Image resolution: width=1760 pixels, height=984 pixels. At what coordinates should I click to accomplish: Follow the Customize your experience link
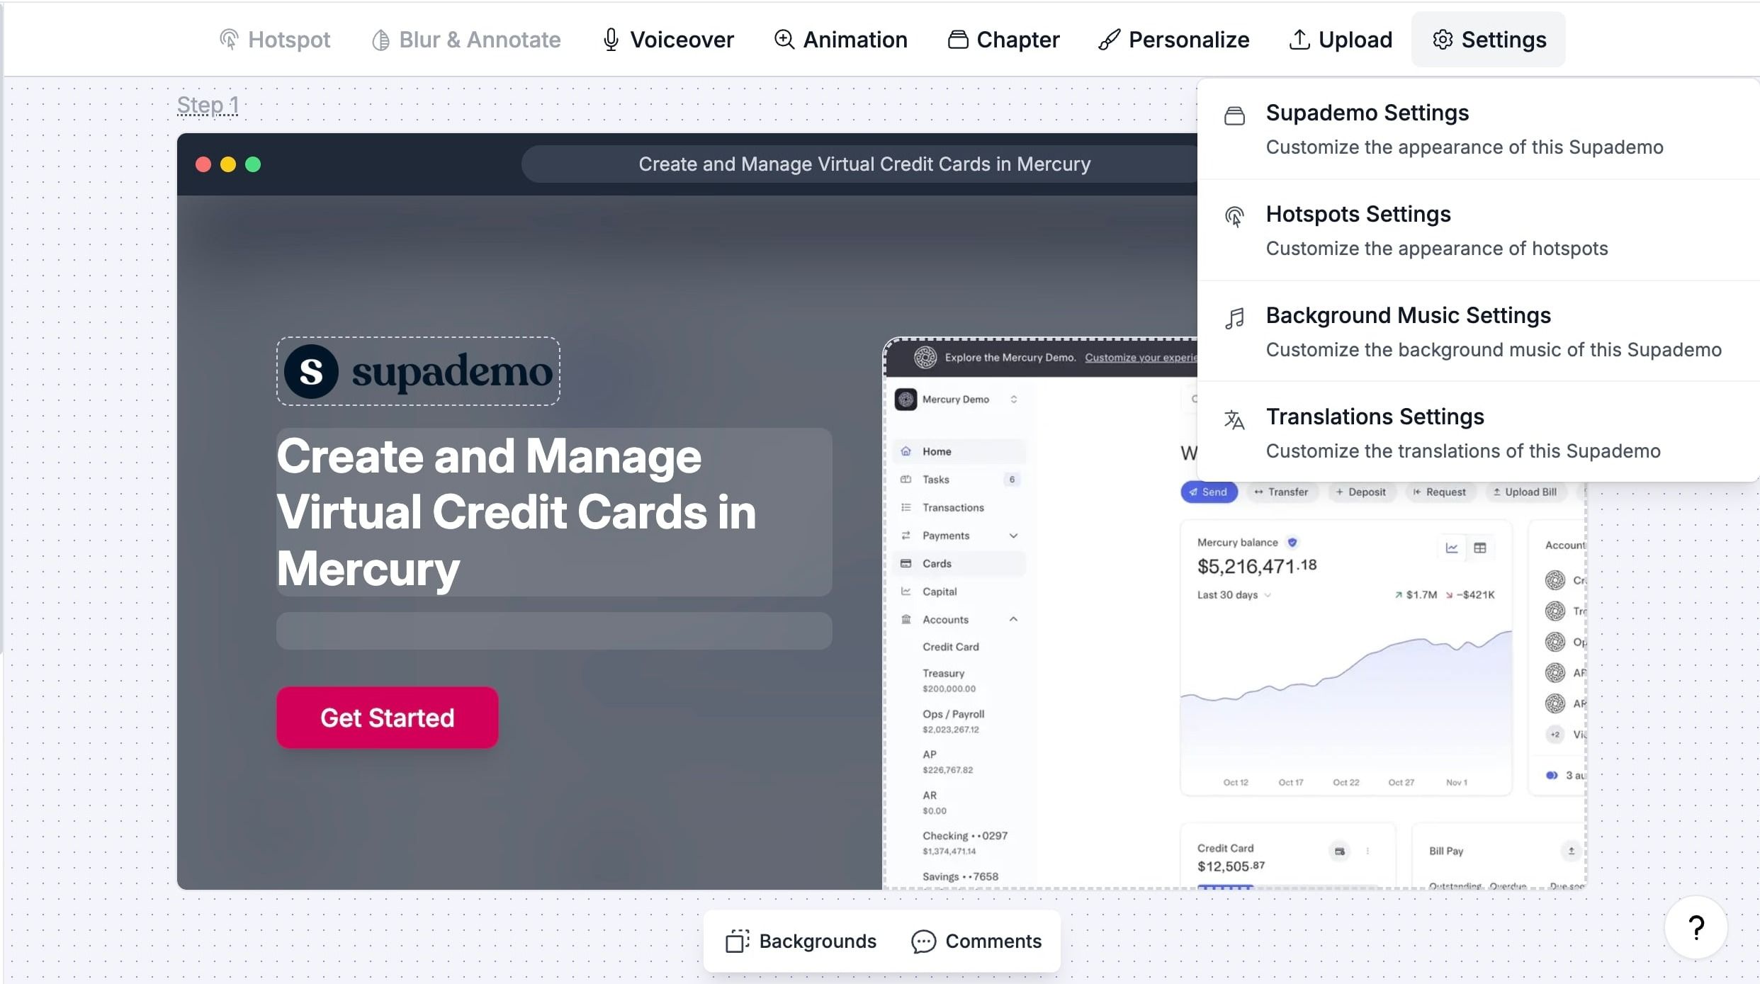click(x=1141, y=357)
